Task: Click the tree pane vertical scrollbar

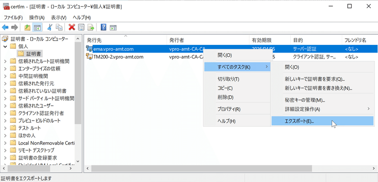Action: [x=78, y=83]
